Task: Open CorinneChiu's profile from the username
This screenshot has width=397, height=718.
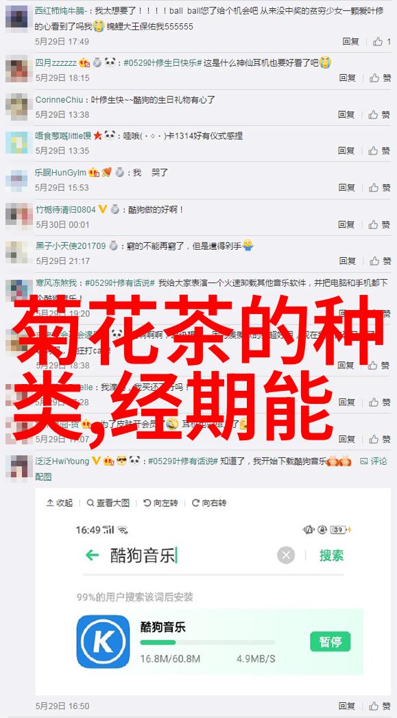Action: pos(59,99)
